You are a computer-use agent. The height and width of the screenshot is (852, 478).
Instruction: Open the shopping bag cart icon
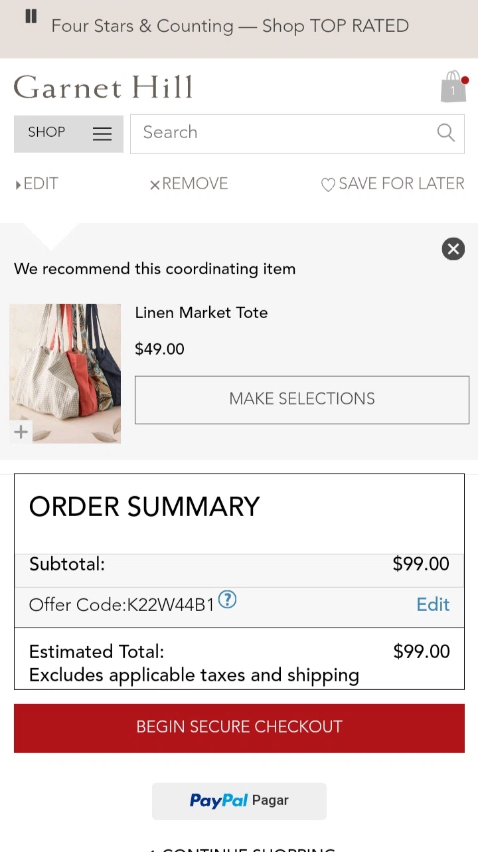click(453, 87)
